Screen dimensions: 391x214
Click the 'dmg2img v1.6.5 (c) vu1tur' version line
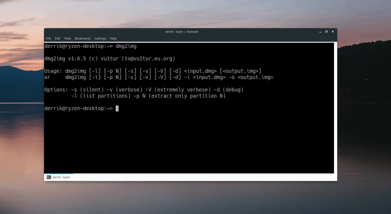point(110,59)
